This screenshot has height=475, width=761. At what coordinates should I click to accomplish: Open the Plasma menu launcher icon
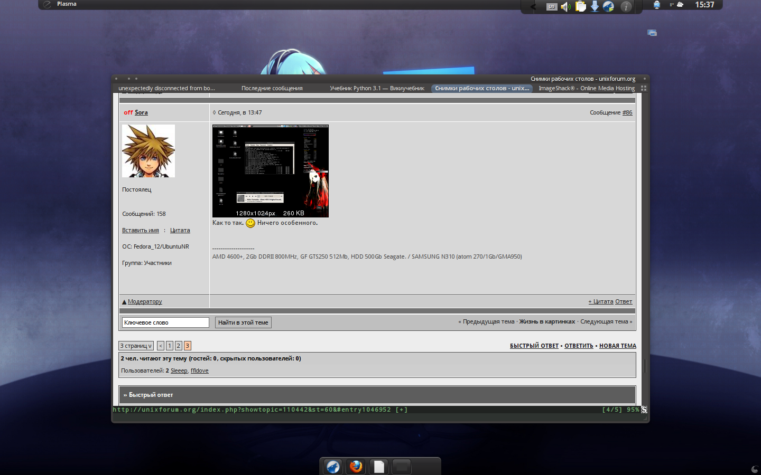tap(47, 4)
